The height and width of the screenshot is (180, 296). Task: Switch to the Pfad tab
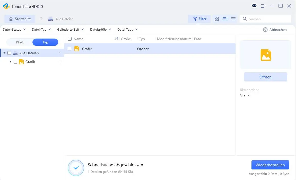(19, 42)
